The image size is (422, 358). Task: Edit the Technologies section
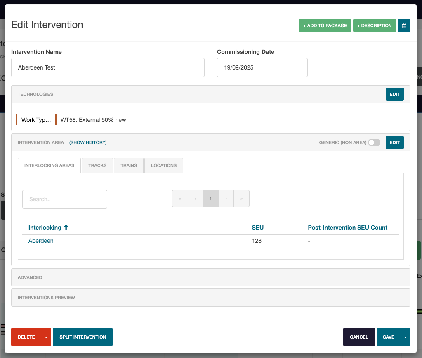(394, 94)
